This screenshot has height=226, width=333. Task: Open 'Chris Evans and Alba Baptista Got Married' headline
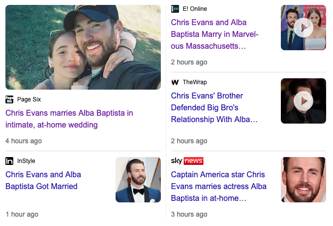click(x=43, y=181)
